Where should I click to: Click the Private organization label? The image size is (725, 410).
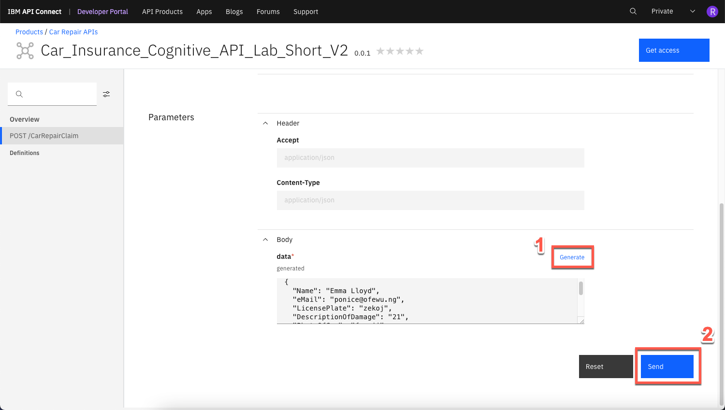point(662,12)
